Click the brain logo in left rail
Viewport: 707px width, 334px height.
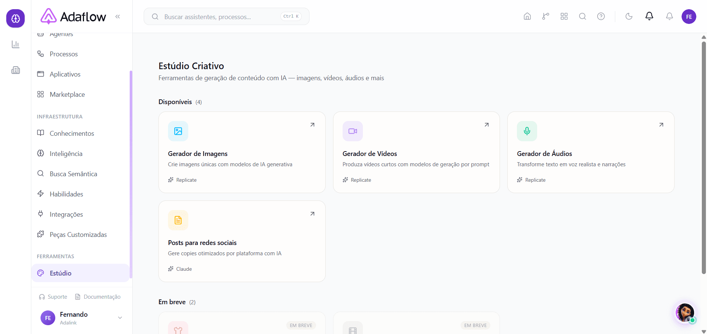15,18
